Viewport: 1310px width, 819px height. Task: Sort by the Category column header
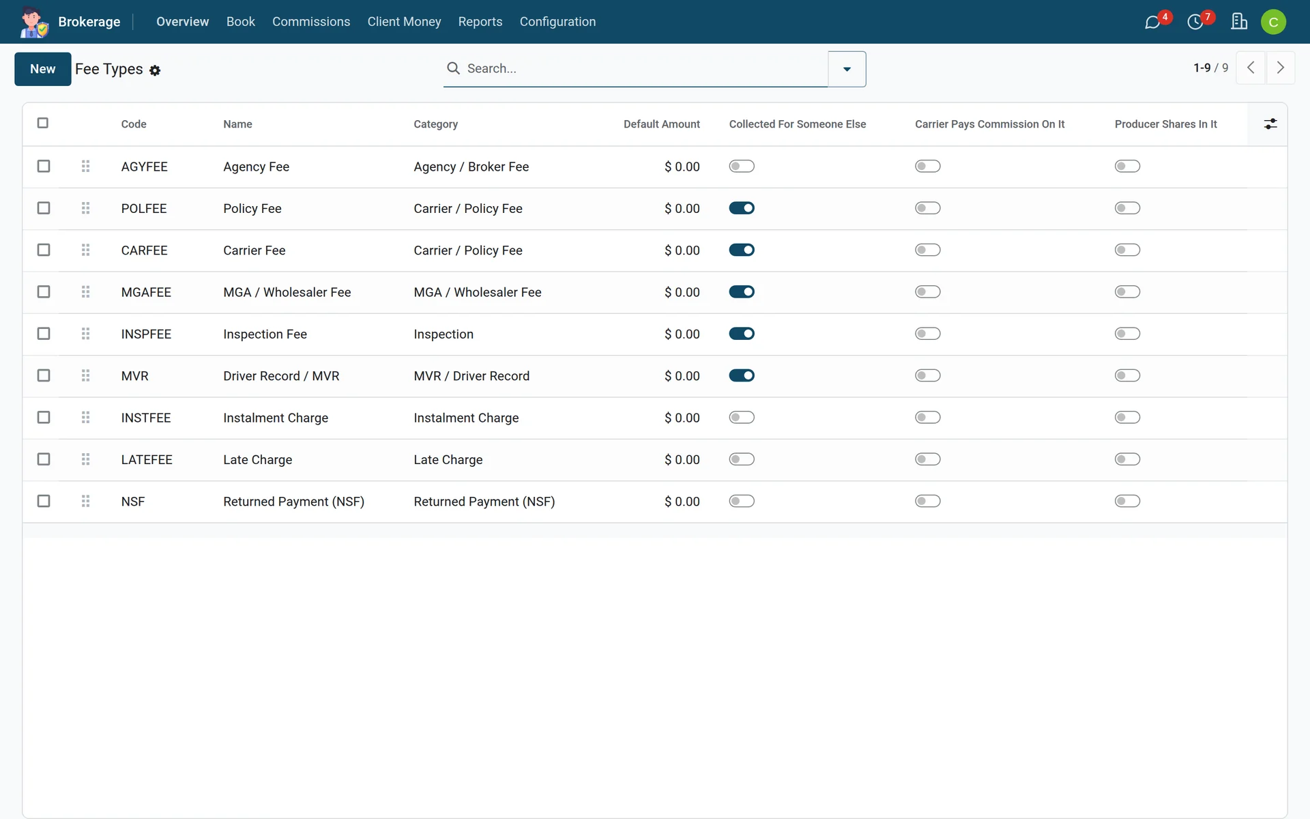[435, 124]
